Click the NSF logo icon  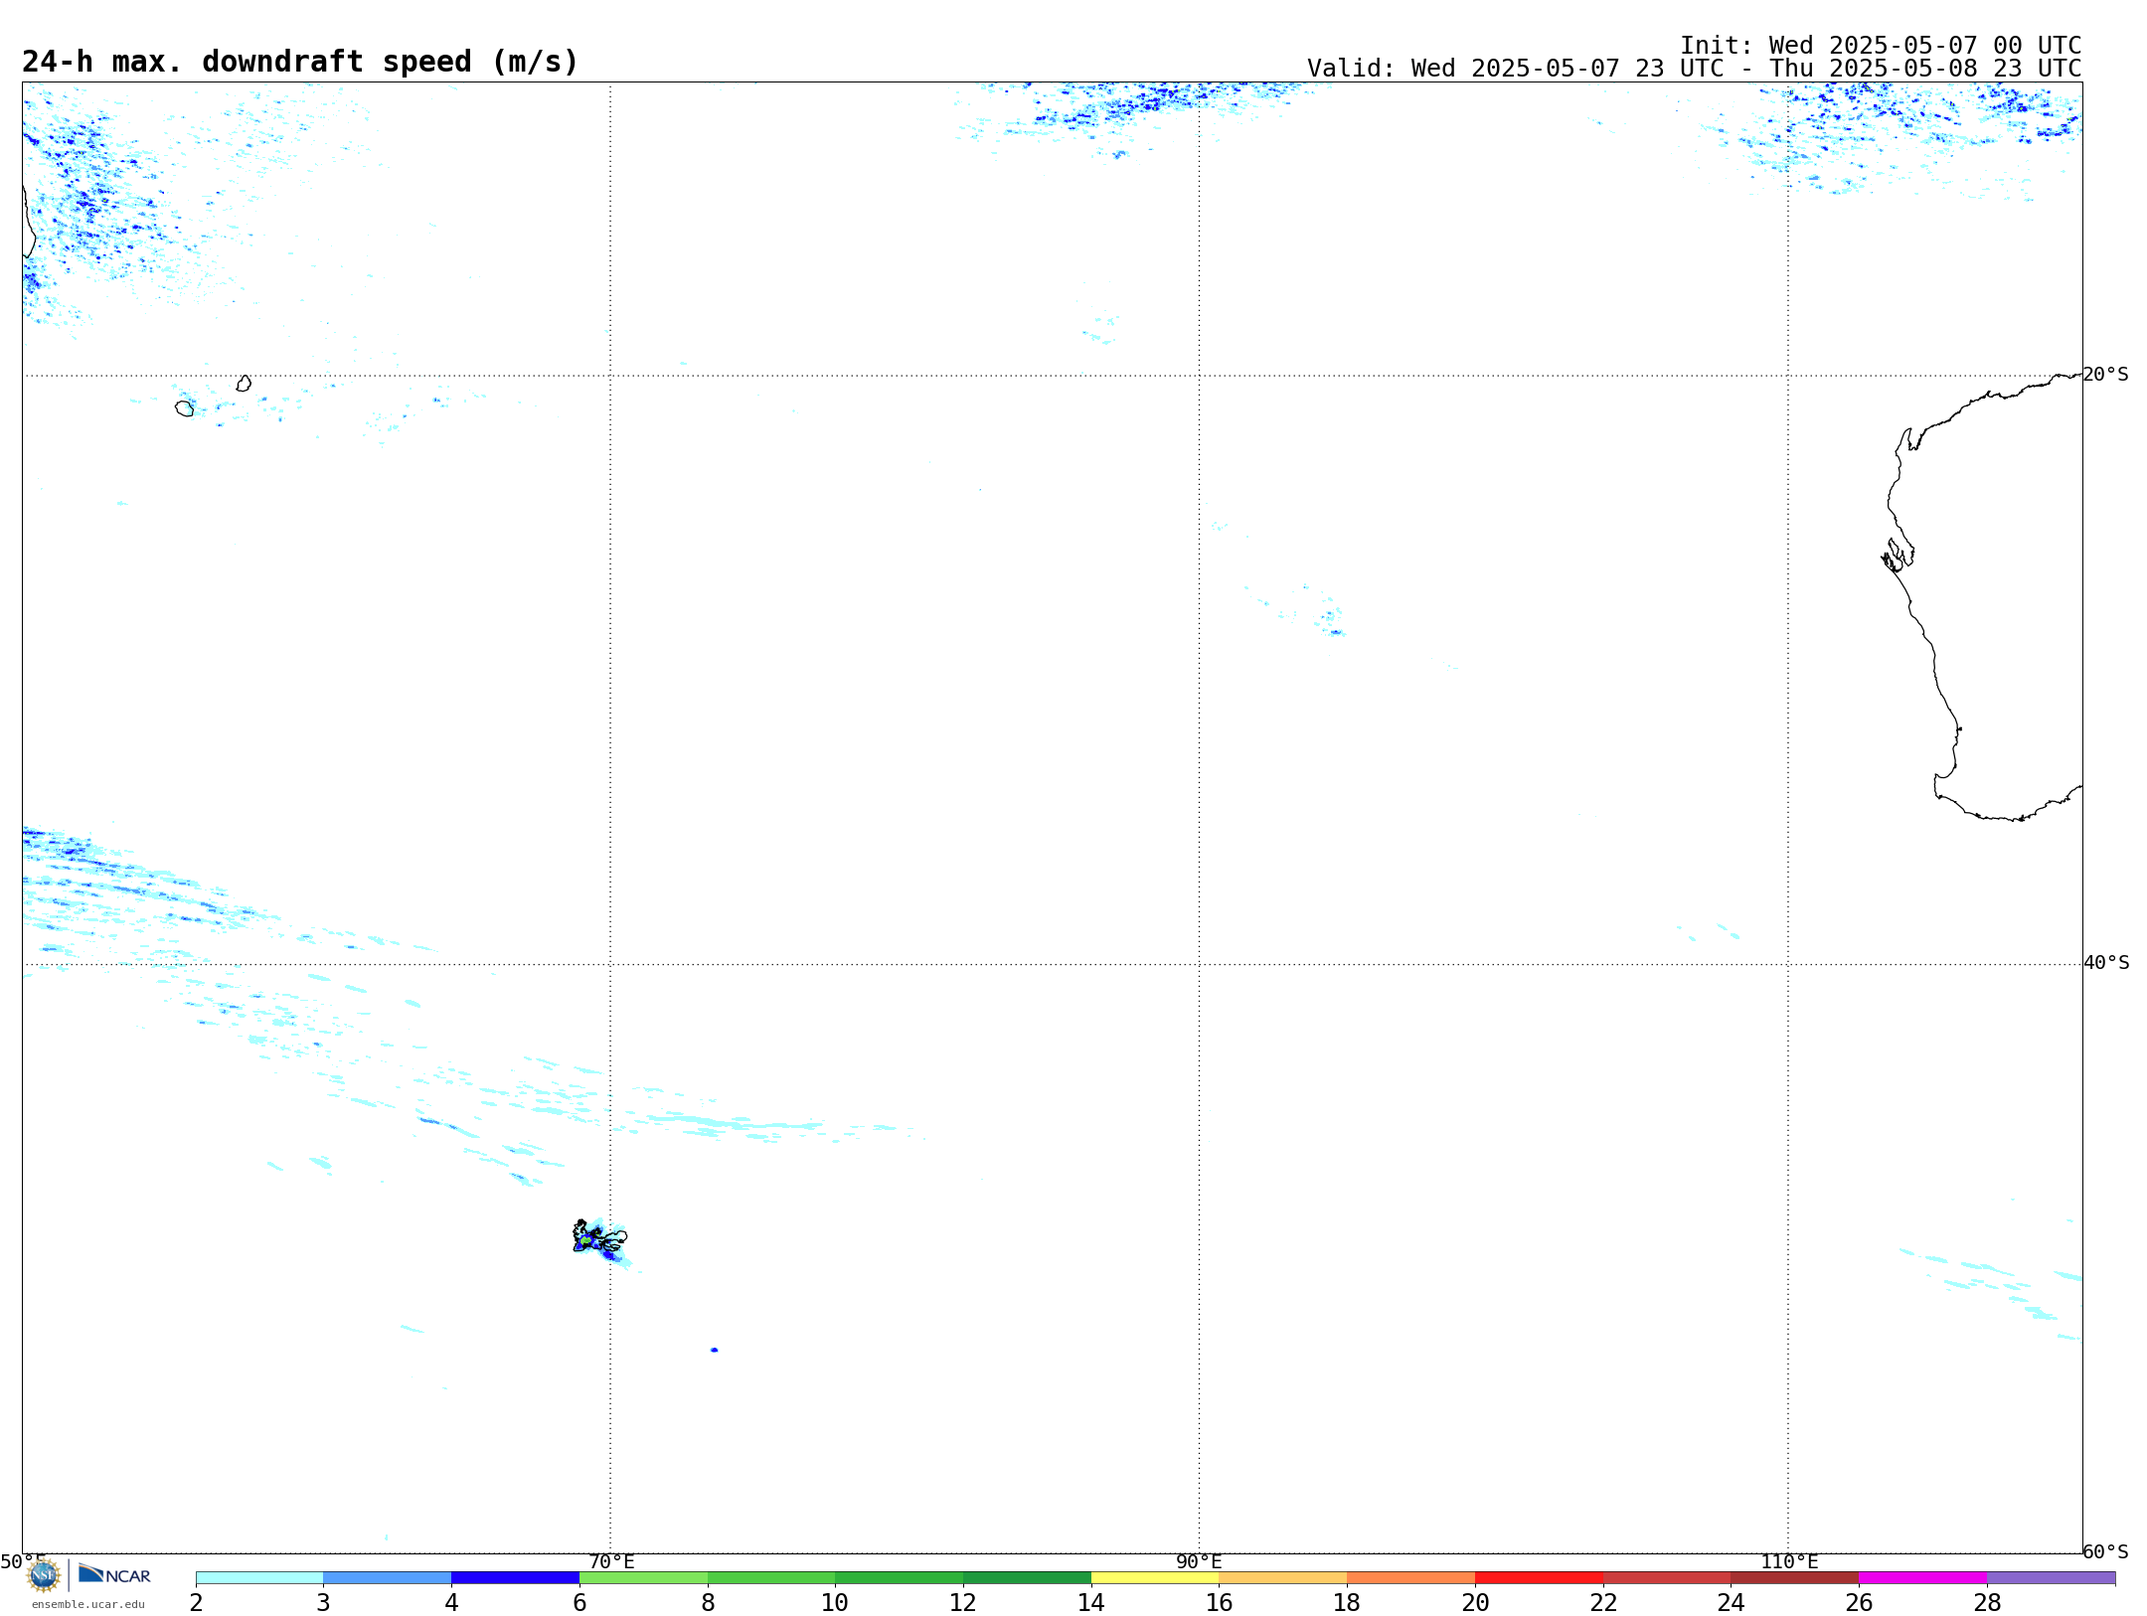44,1575
